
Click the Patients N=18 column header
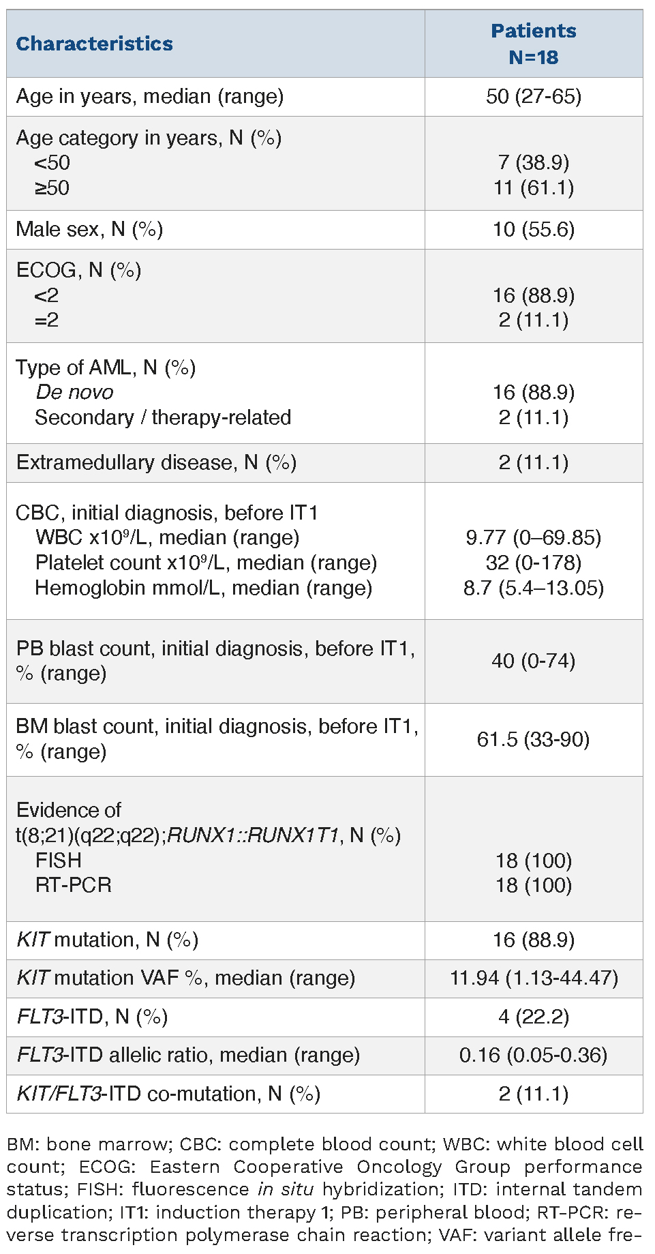coord(533,44)
